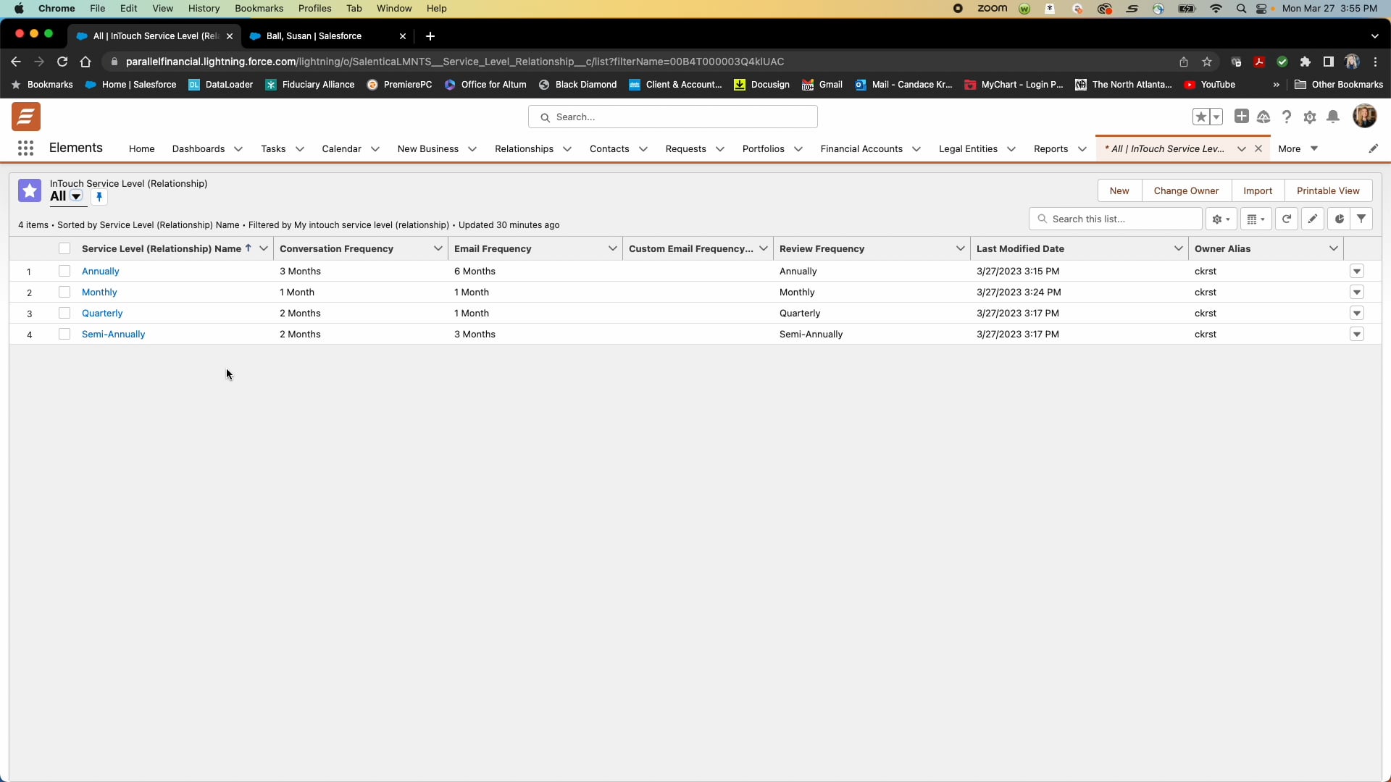Toggle the select-all rows checkbox
This screenshot has height=782, width=1391.
pos(64,248)
